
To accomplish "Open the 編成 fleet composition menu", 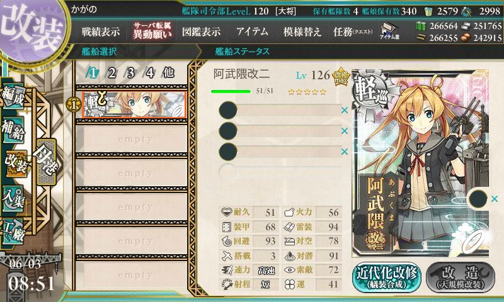I will (x=13, y=96).
